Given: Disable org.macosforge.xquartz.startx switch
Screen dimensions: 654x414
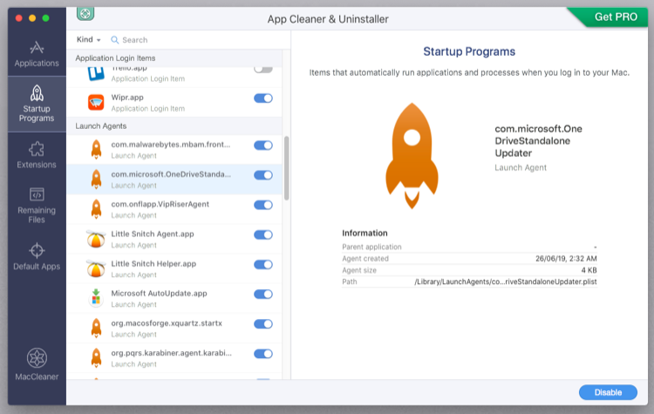Looking at the screenshot, I should tap(263, 324).
